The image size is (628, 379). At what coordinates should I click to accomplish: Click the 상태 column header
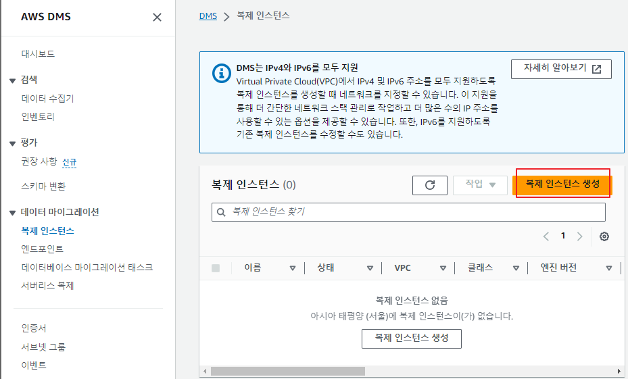coord(326,268)
